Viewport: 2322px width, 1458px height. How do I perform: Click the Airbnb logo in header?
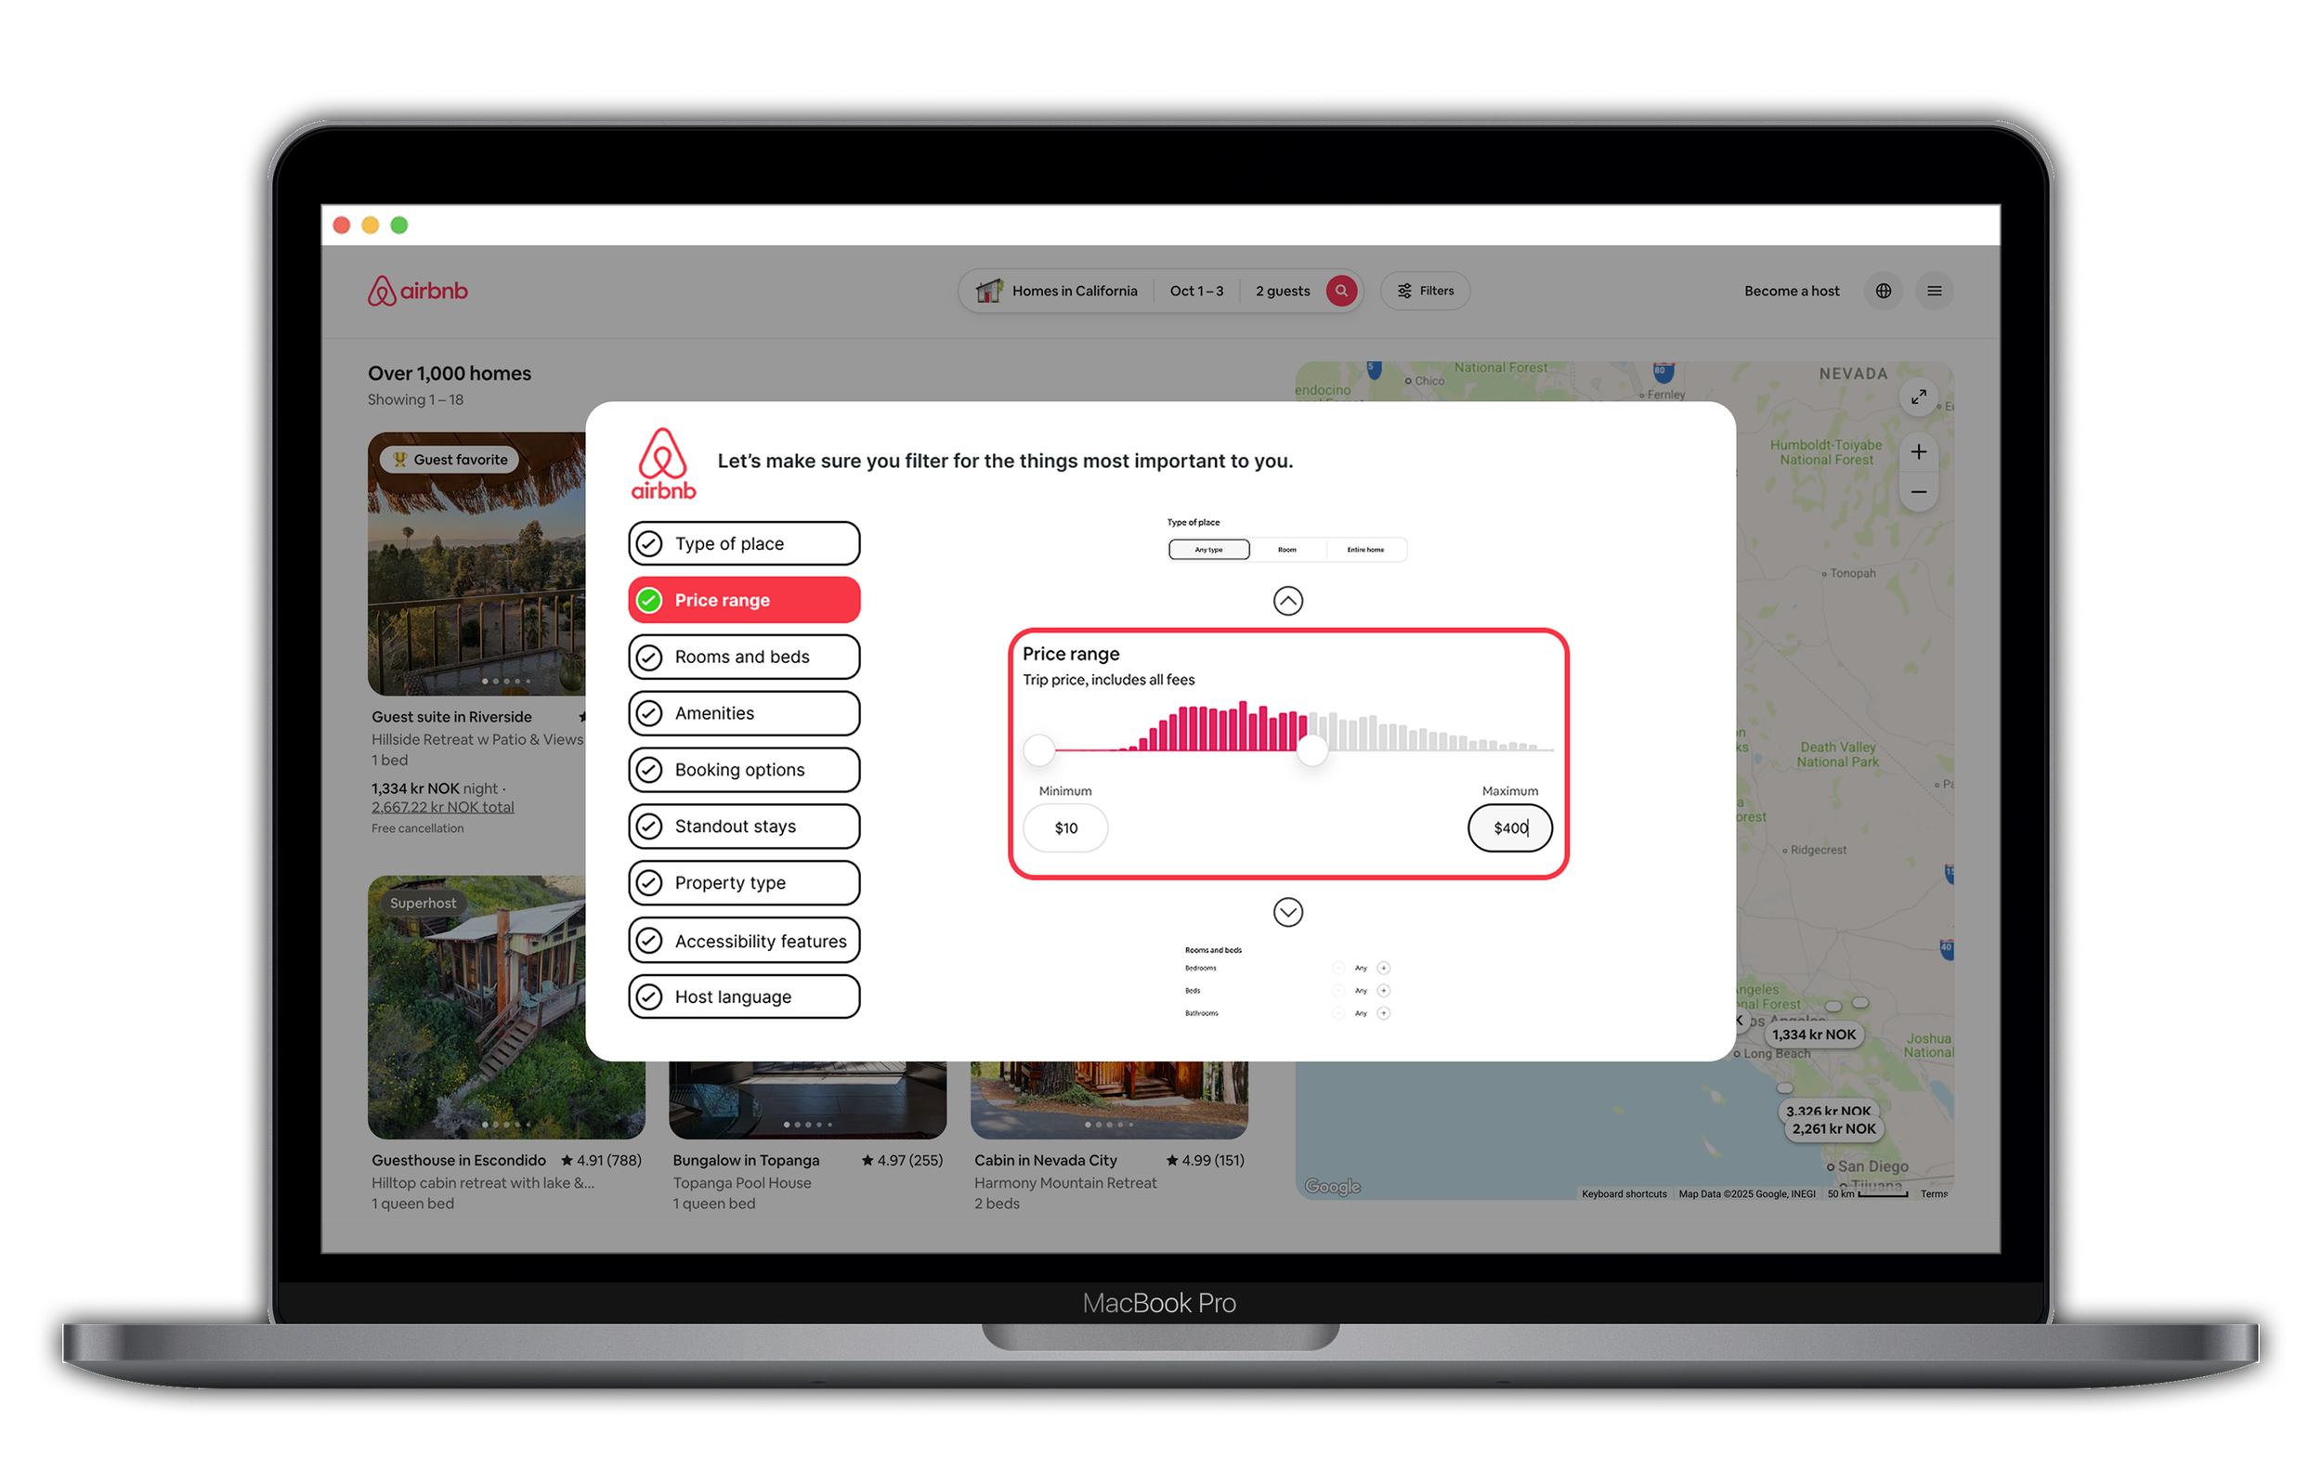(x=418, y=291)
